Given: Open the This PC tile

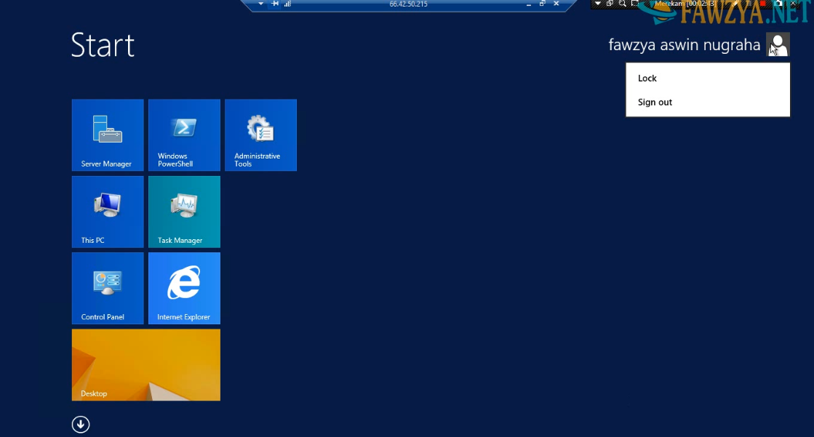Looking at the screenshot, I should 108,212.
